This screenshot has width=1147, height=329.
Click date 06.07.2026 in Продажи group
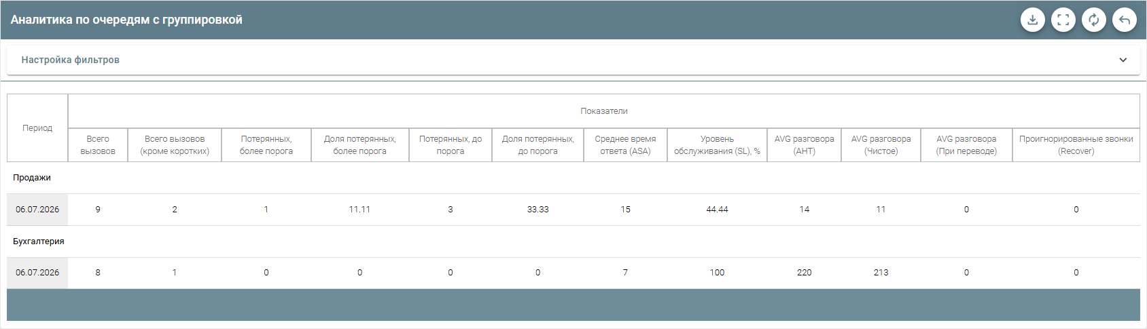(x=37, y=210)
